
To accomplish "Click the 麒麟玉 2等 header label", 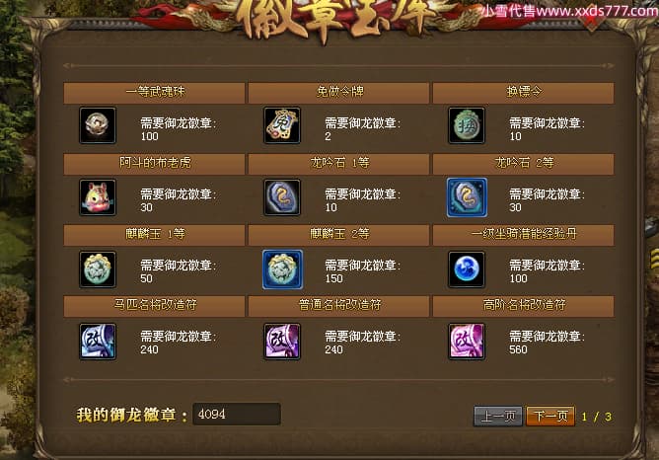I will click(339, 234).
